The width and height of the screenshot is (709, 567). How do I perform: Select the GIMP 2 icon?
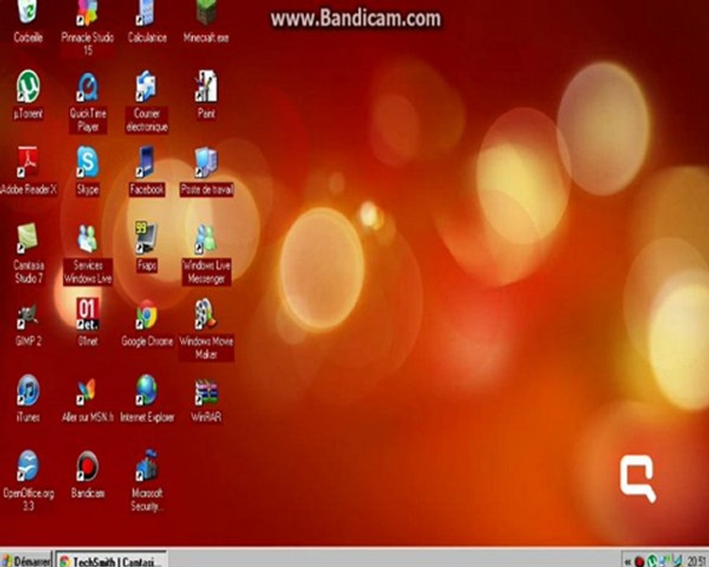pos(28,316)
